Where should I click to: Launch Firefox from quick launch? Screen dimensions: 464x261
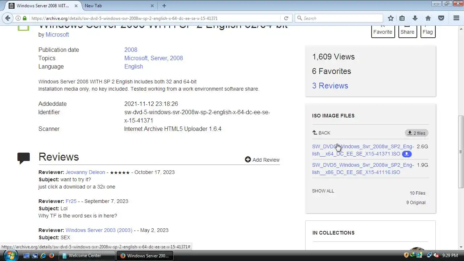[51, 256]
